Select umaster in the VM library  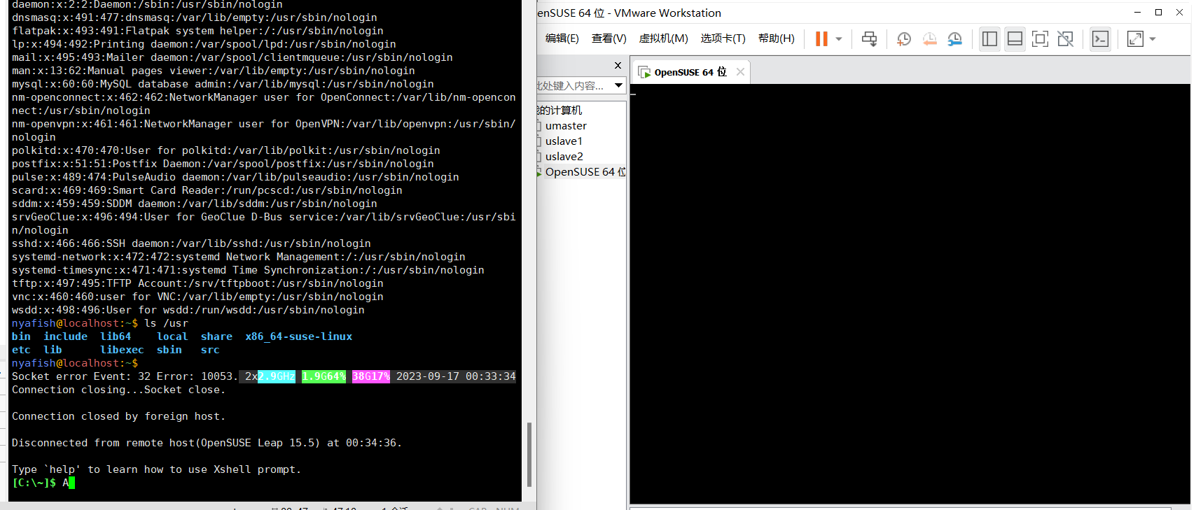pos(566,126)
